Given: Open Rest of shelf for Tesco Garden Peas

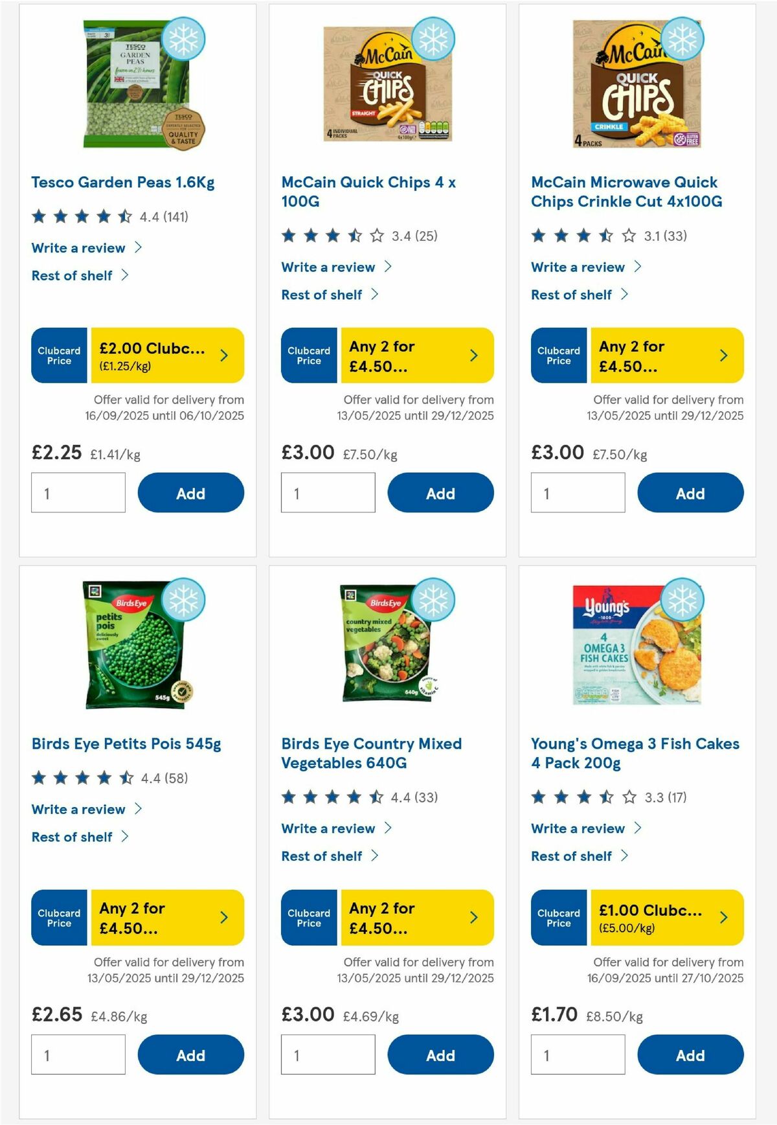Looking at the screenshot, I should (x=73, y=275).
